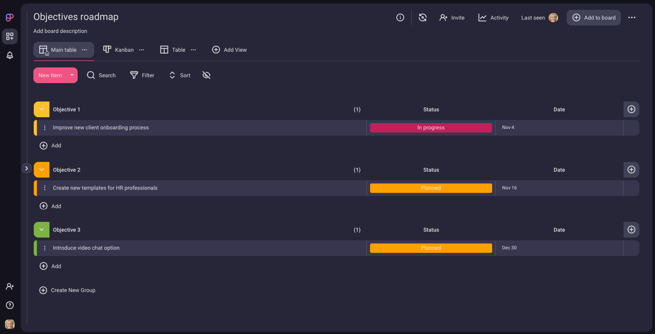
Task: Click the automation refresh icon in header
Action: click(422, 18)
